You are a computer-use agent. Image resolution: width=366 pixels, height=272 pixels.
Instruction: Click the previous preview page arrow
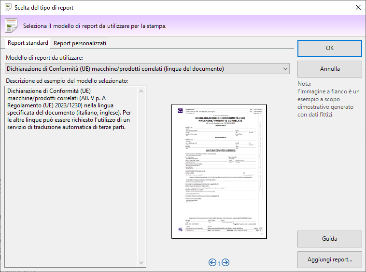tap(212, 262)
